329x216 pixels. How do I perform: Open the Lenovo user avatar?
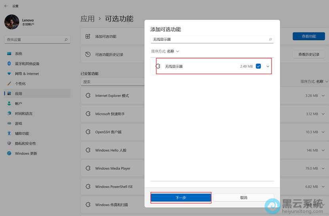click(12, 22)
